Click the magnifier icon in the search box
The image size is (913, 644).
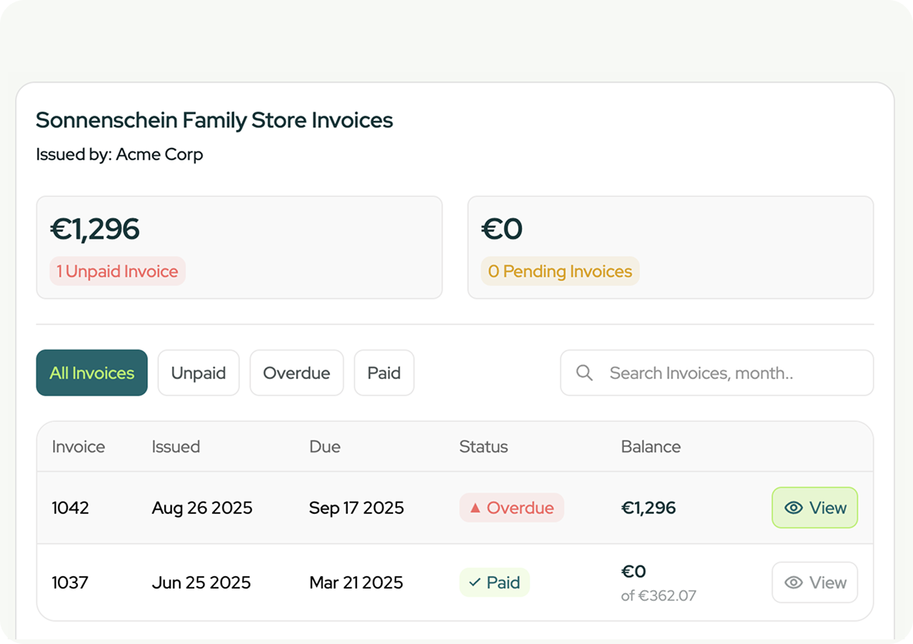pyautogui.click(x=585, y=373)
